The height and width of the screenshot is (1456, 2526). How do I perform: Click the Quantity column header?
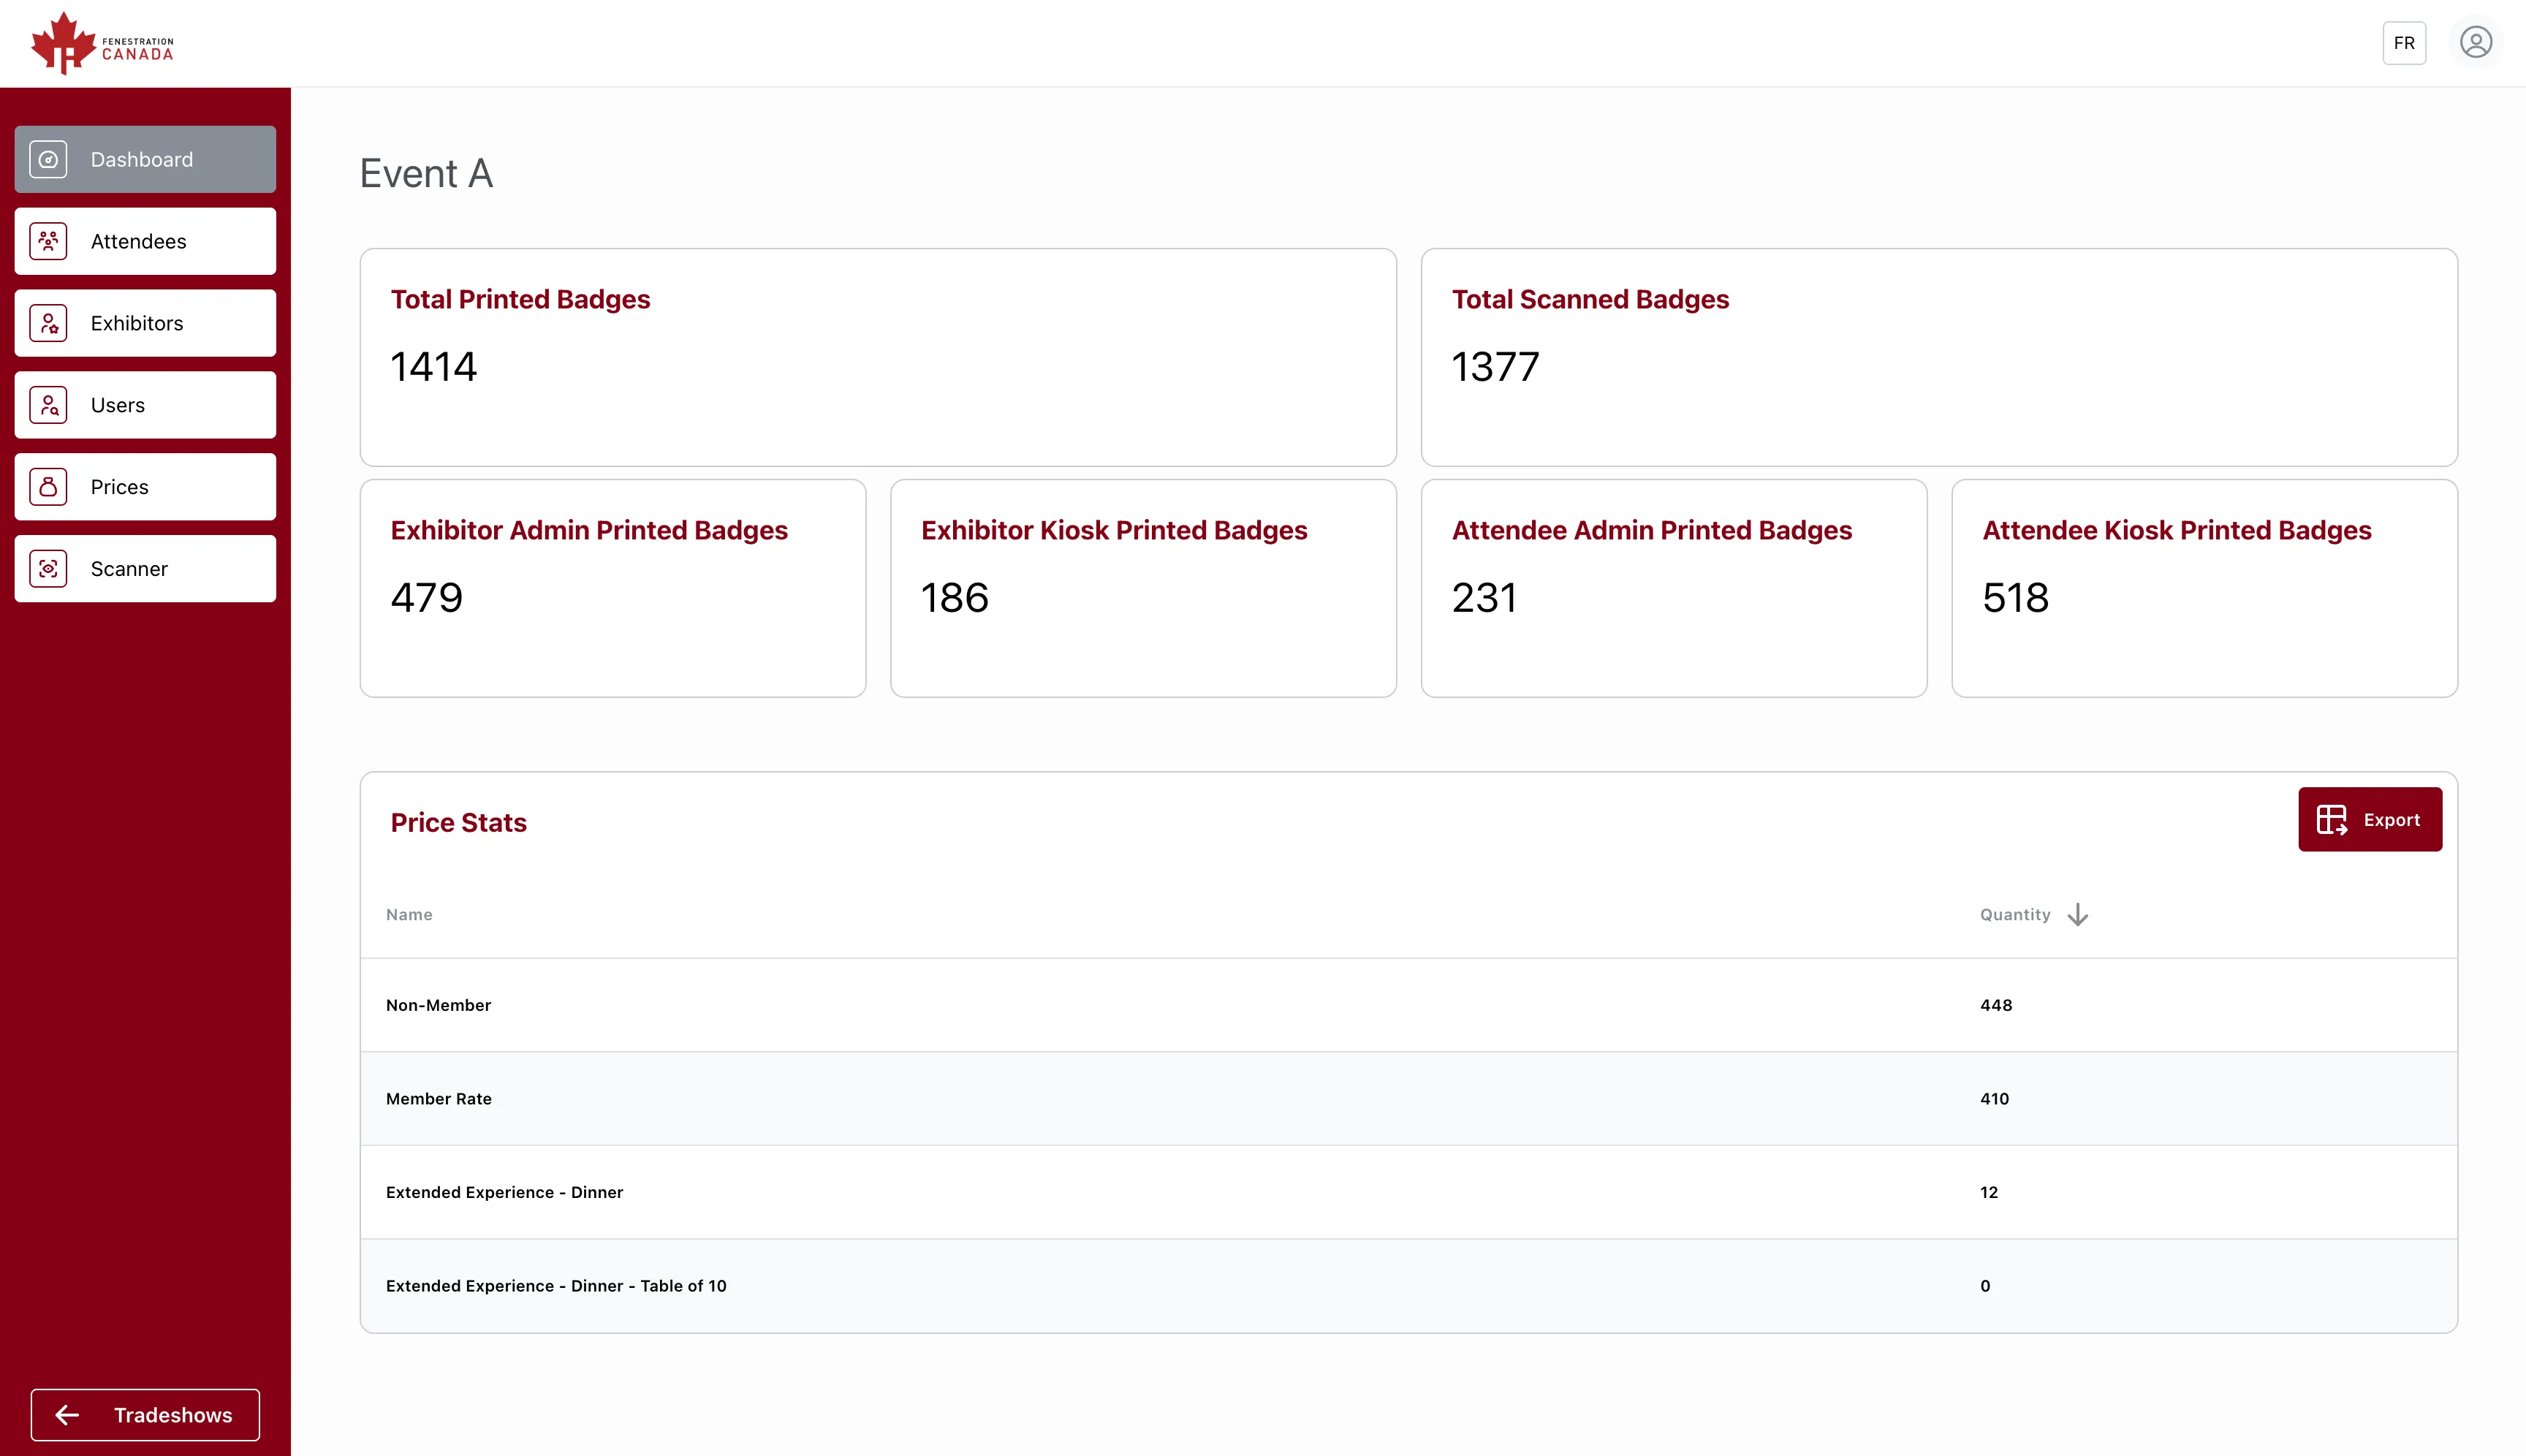pos(2015,915)
